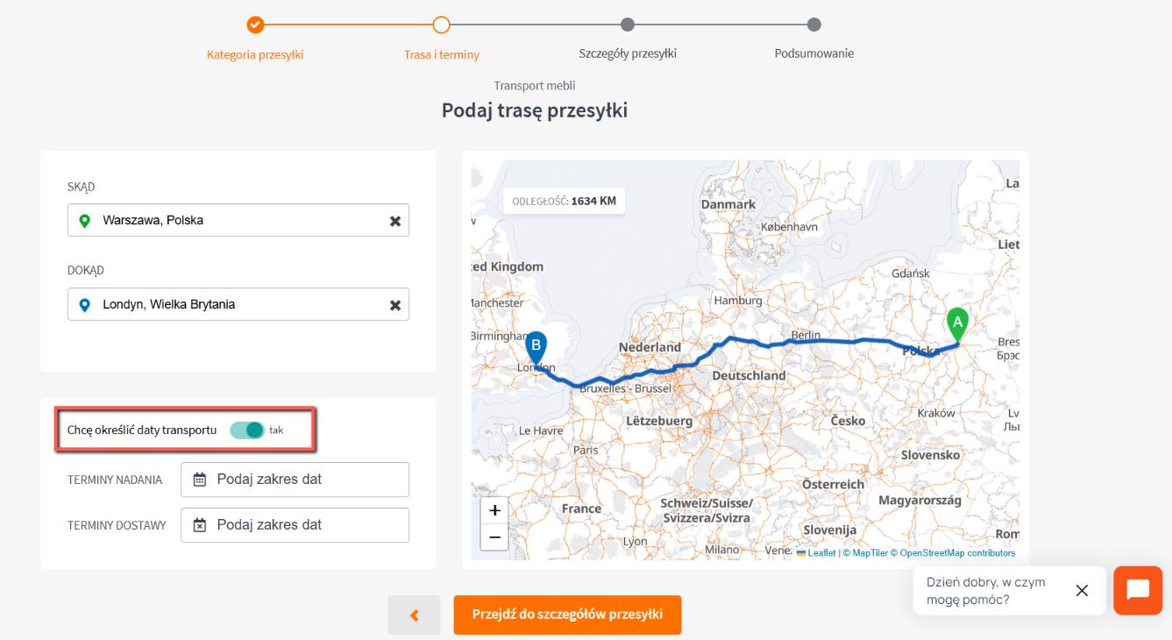The height and width of the screenshot is (640, 1172).
Task: Go back using the orange arrow button
Action: (414, 615)
